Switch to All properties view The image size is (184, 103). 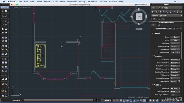[x=169, y=29]
